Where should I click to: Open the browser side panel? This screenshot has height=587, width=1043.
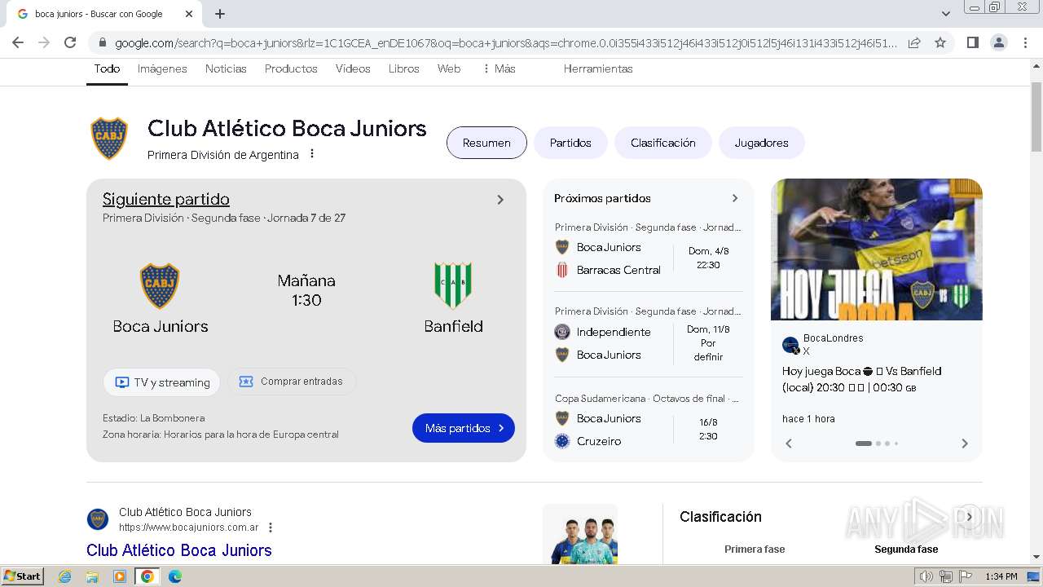(972, 42)
